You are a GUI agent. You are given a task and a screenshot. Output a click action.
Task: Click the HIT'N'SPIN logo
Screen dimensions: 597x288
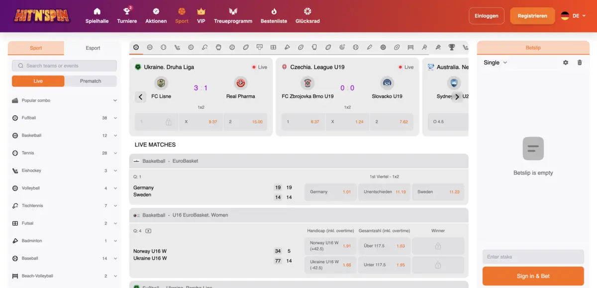pos(42,16)
